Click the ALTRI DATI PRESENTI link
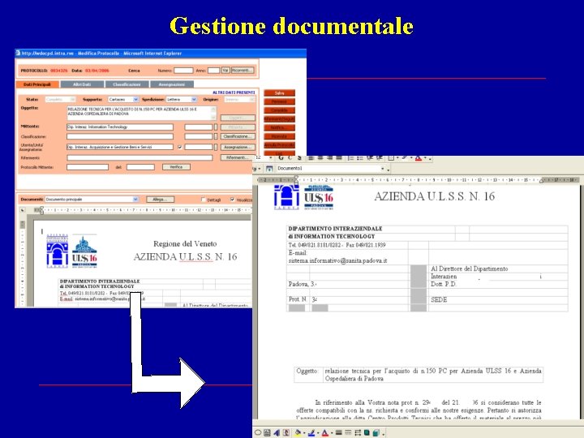The image size is (584, 438). (x=234, y=92)
